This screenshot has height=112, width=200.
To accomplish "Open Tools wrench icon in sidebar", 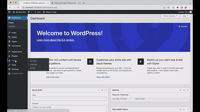I will click(9, 65).
